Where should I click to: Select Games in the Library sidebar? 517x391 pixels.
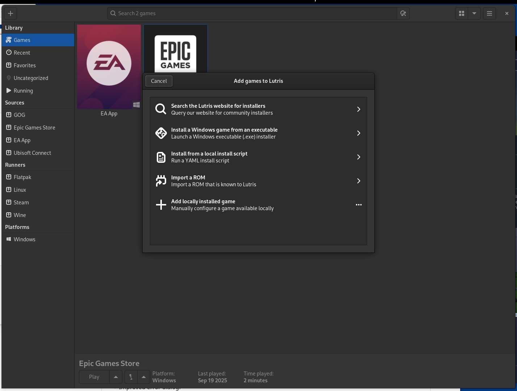38,40
